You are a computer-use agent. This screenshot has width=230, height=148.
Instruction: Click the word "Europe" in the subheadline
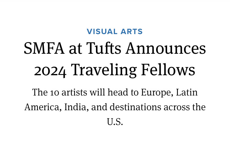(152, 92)
